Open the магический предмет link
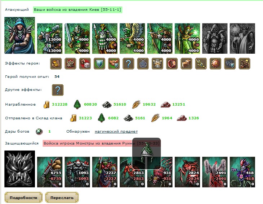 pos(116,132)
